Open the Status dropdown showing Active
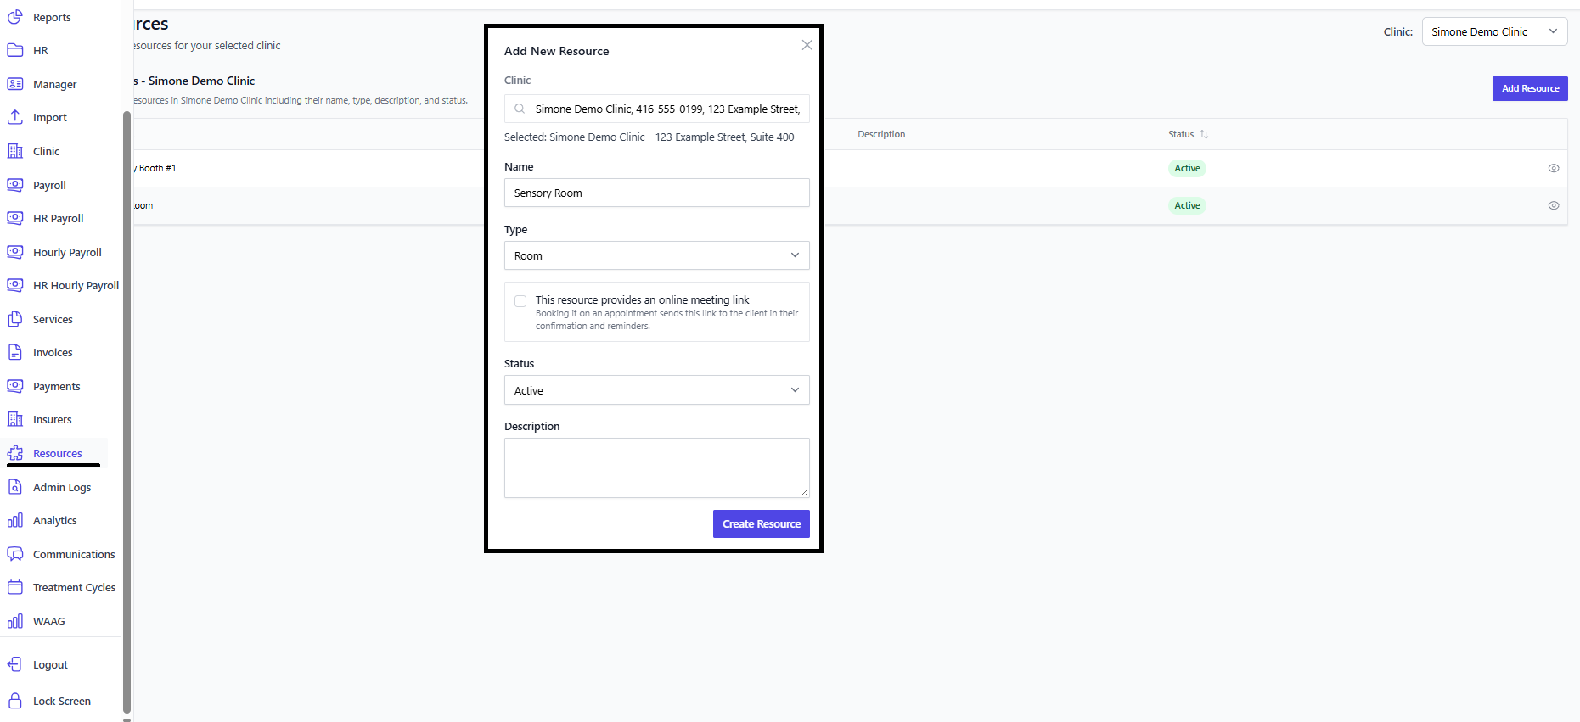This screenshot has height=722, width=1580. click(657, 390)
